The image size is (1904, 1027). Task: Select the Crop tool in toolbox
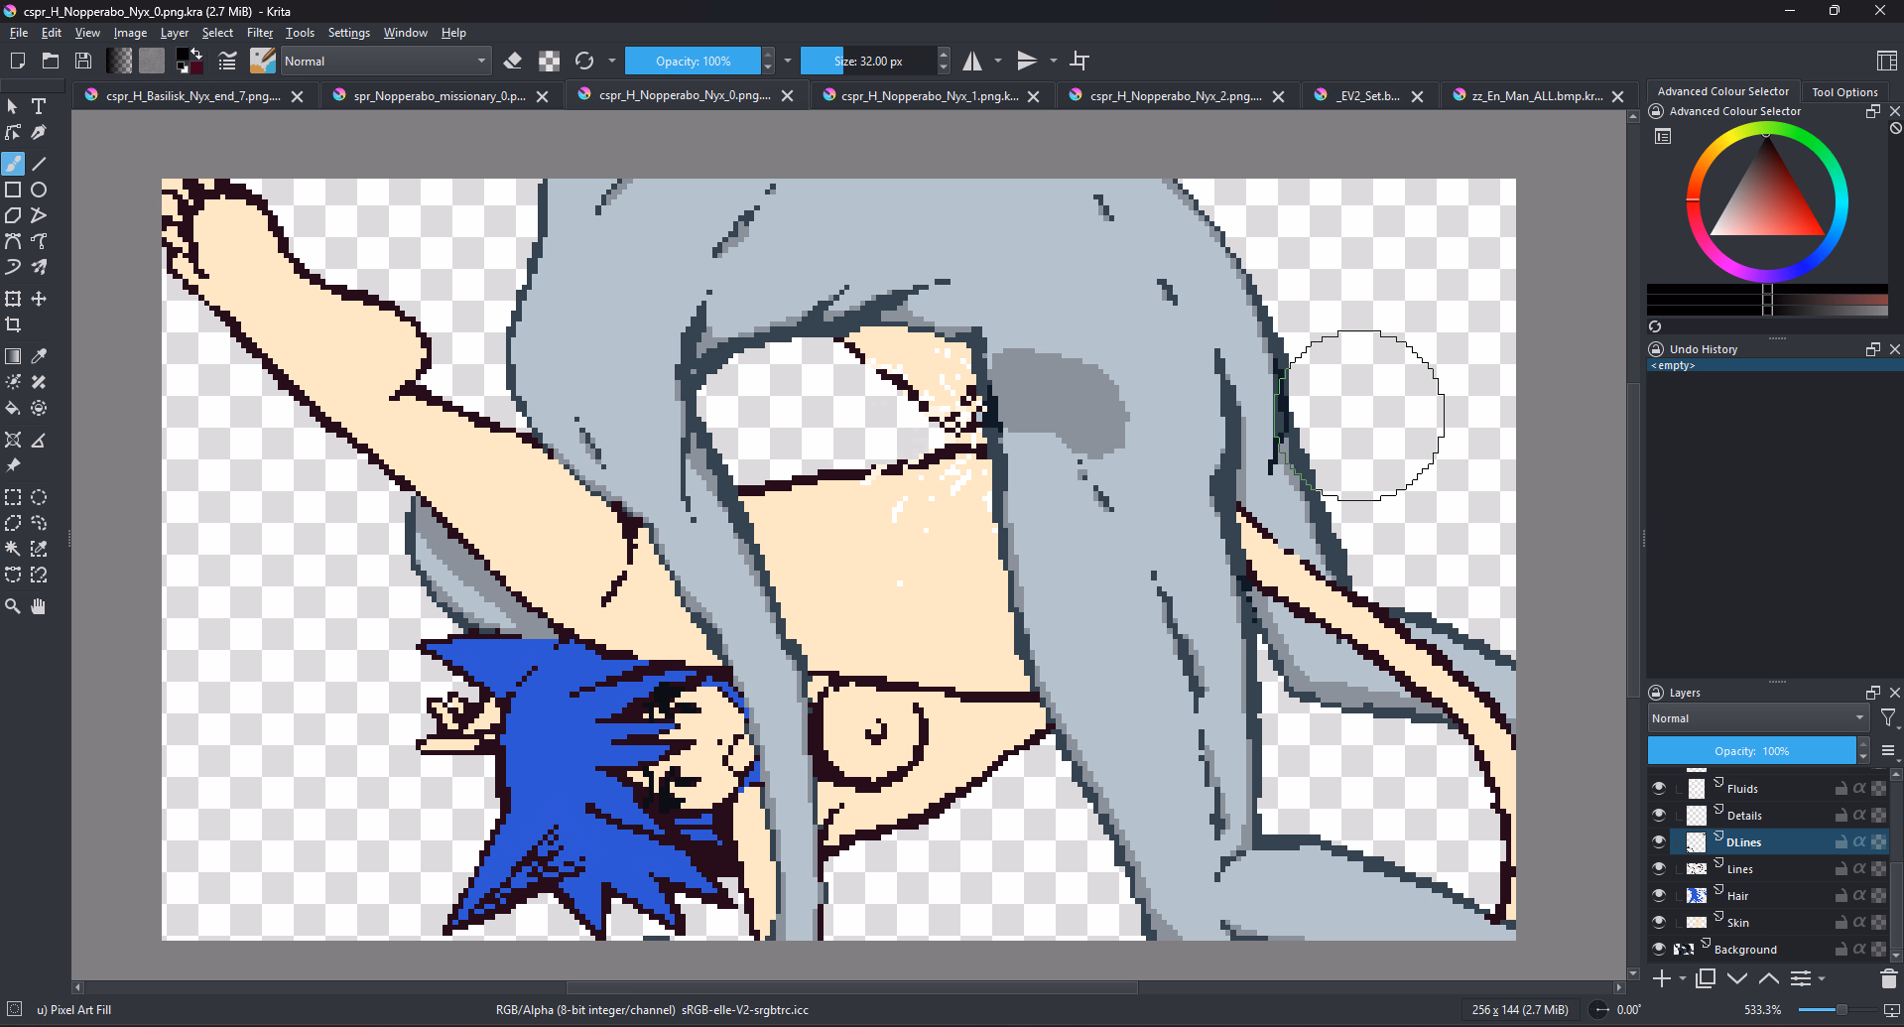click(13, 324)
